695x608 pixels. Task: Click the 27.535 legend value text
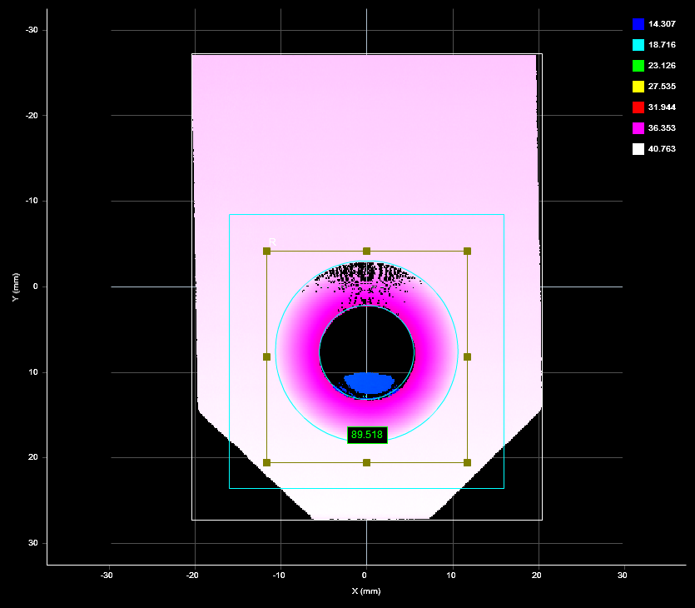pos(662,87)
